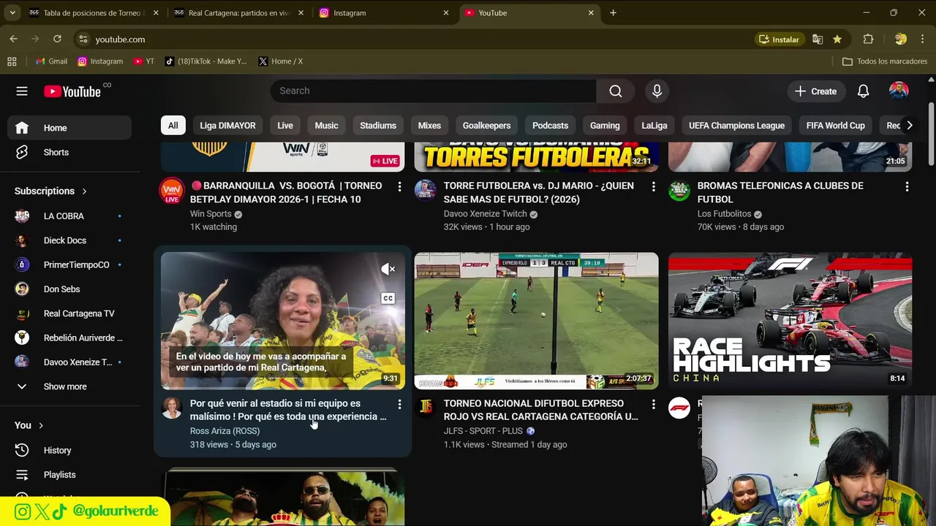Expand the You section
The height and width of the screenshot is (526, 936).
tap(29, 425)
